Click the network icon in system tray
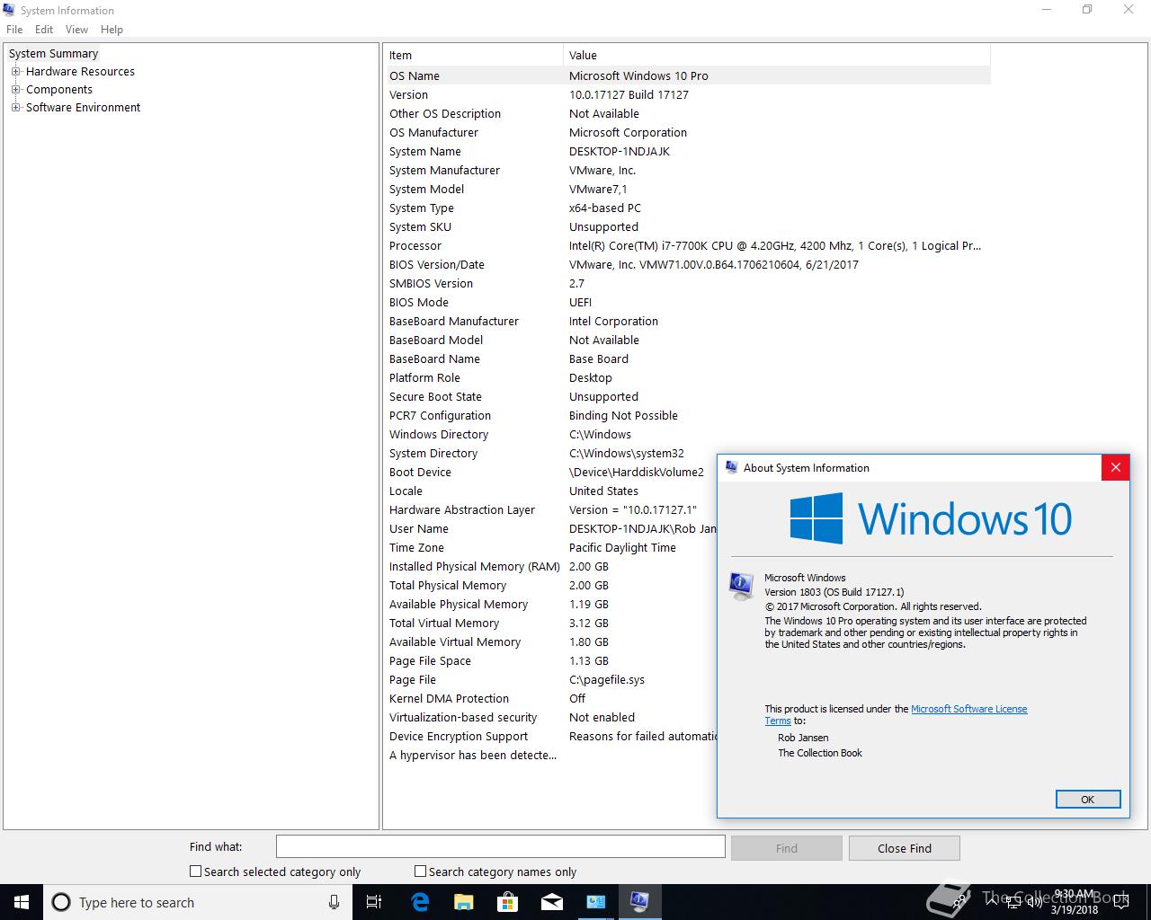Screen dimensions: 1151x920 point(1014,902)
